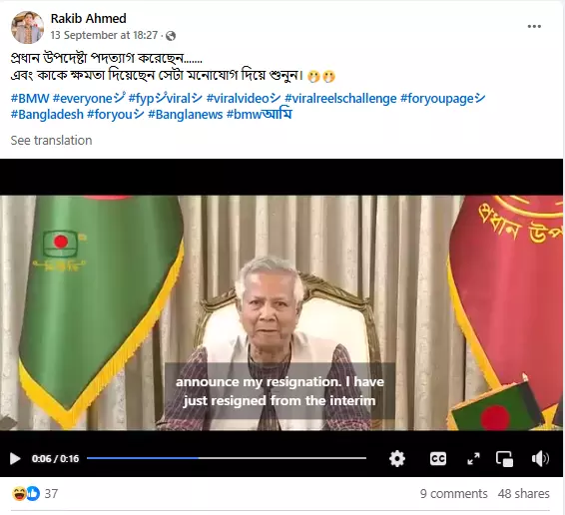This screenshot has width=565, height=515.
Task: Open picture-in-picture mini player
Action: (x=504, y=459)
